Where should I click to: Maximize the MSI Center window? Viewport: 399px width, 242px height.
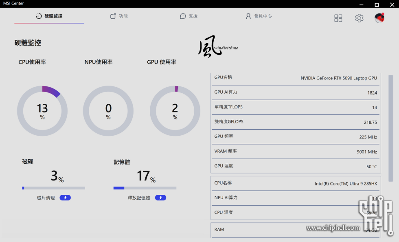(x=377, y=4)
